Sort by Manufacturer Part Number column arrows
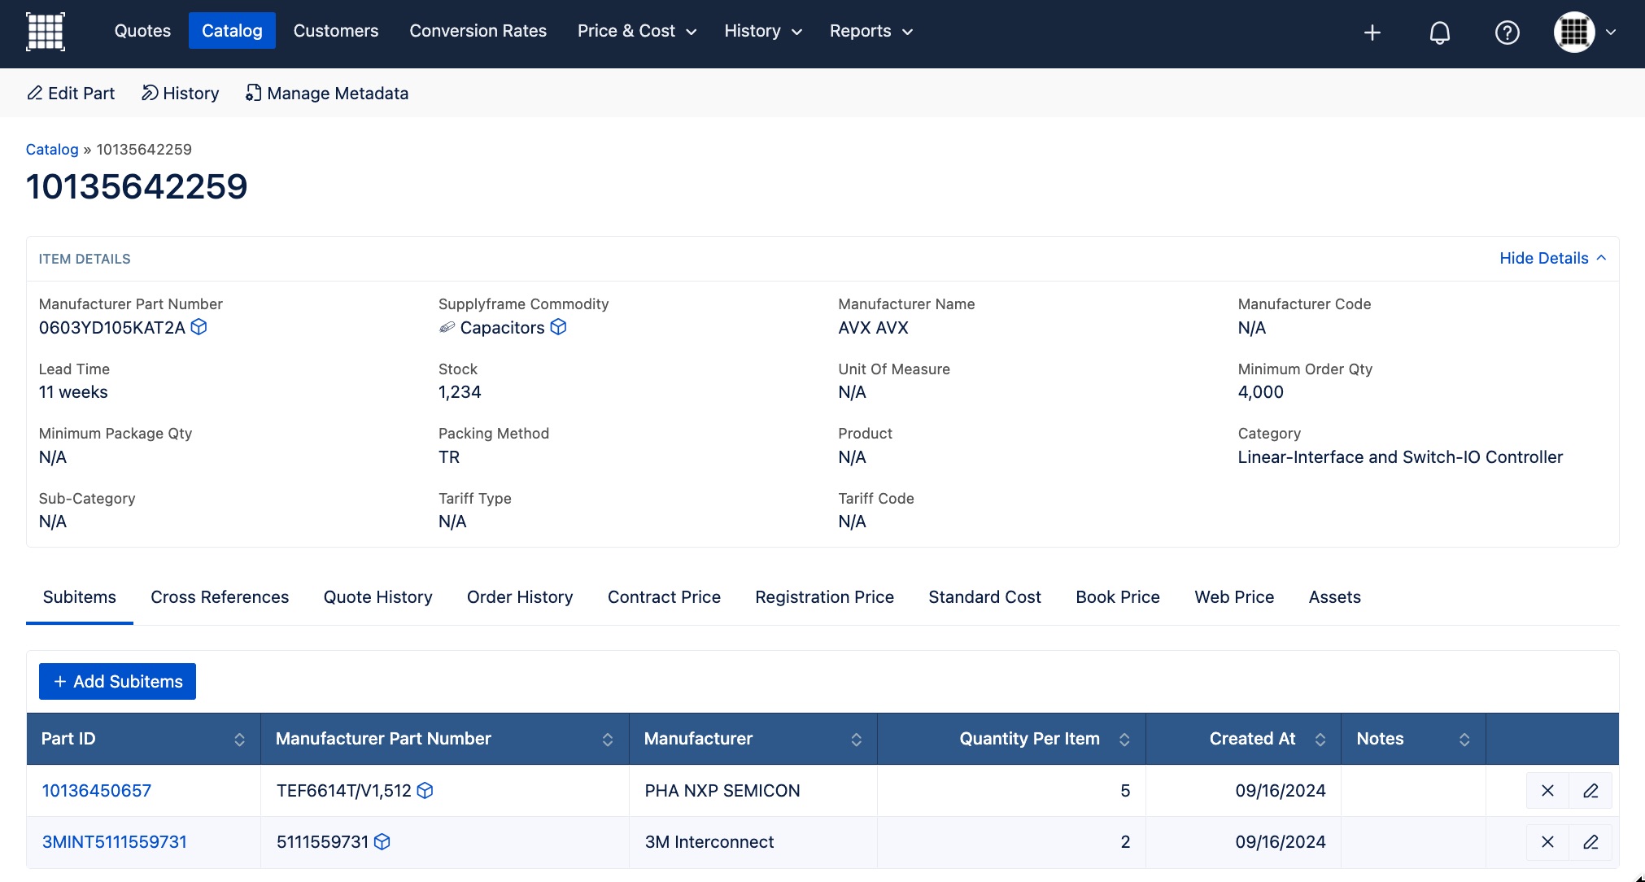This screenshot has height=882, width=1645. pos(608,740)
